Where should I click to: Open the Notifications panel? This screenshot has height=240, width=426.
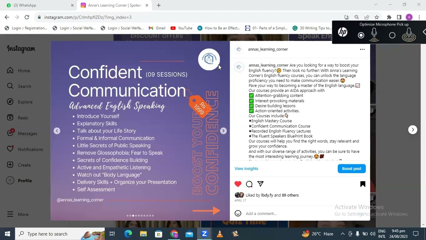tap(25, 149)
